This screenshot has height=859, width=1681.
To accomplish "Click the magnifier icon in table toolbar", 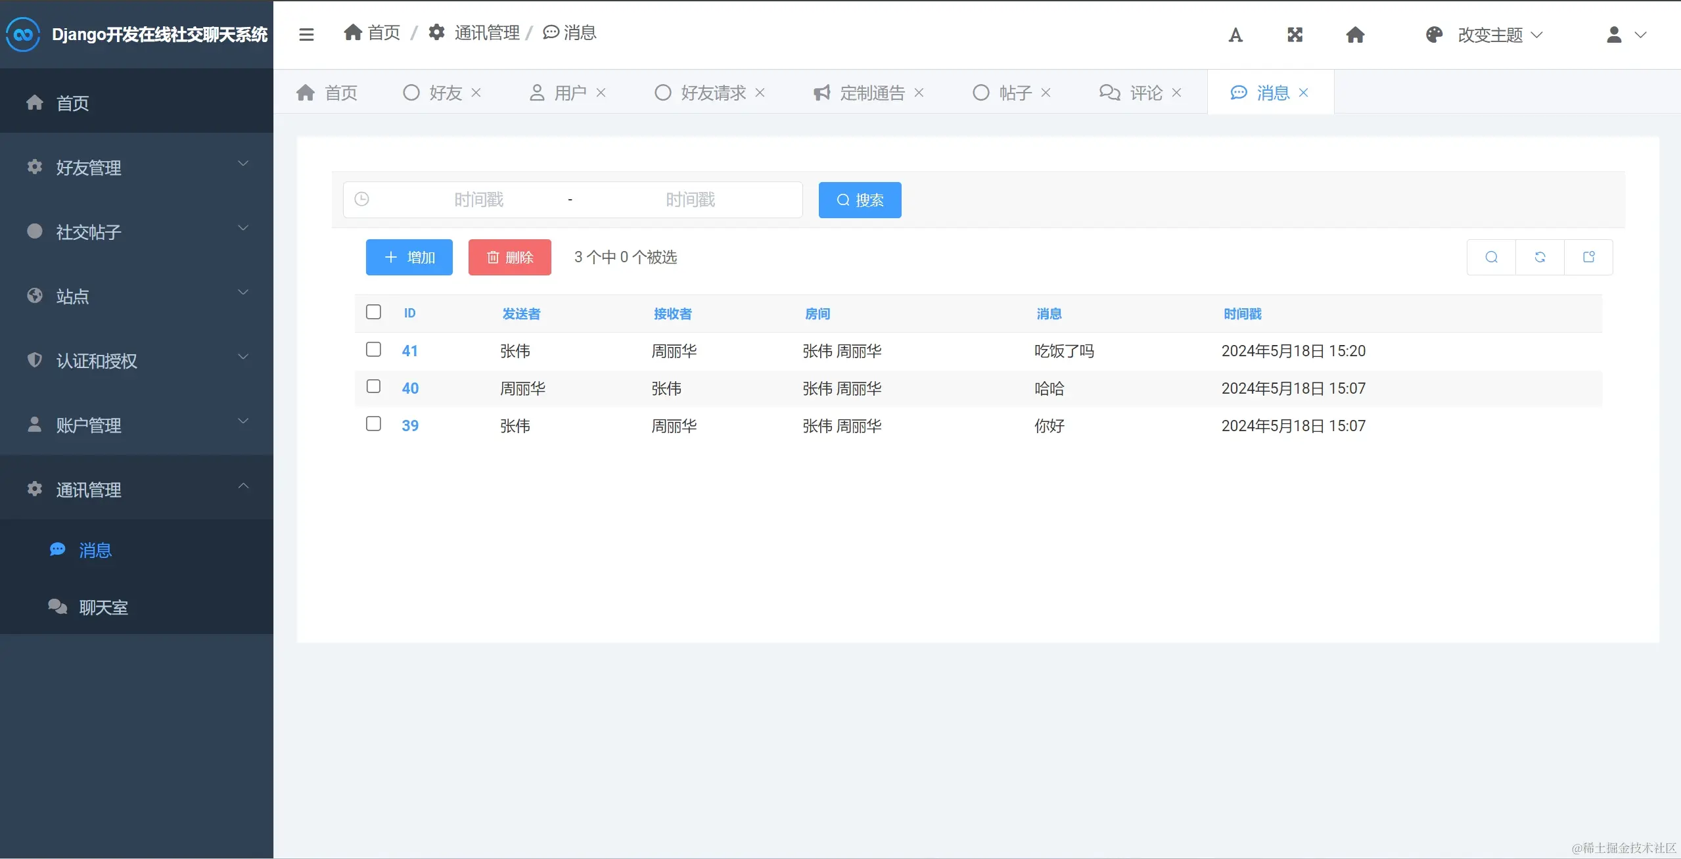I will [x=1491, y=257].
